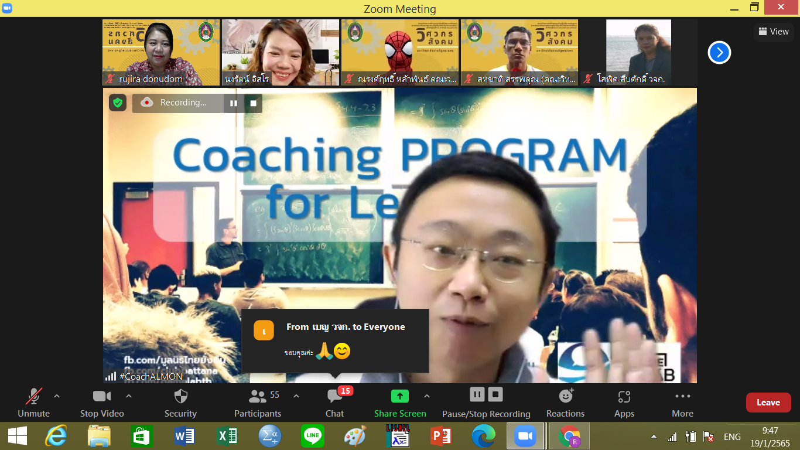Show next page of participant thumbnails
Screen dimensions: 800x450
tap(719, 53)
